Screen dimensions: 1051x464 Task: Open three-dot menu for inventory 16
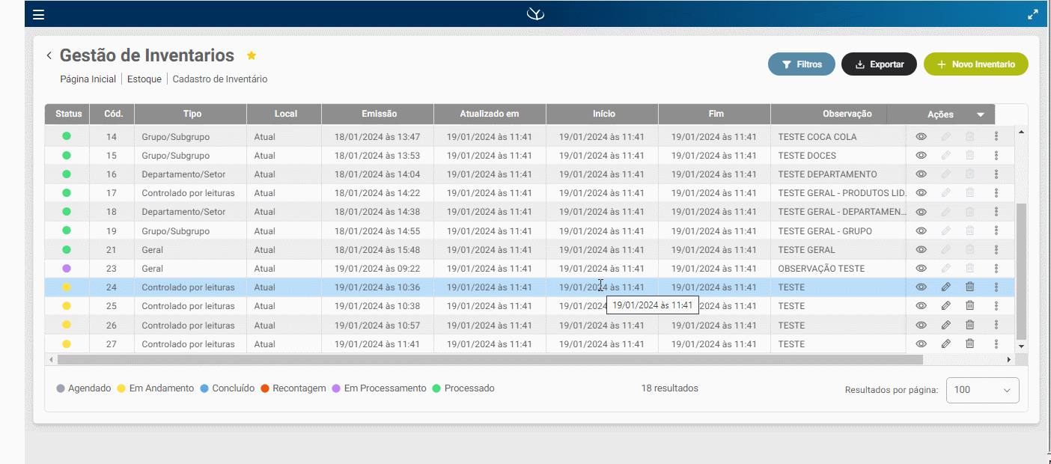pyautogui.click(x=996, y=174)
